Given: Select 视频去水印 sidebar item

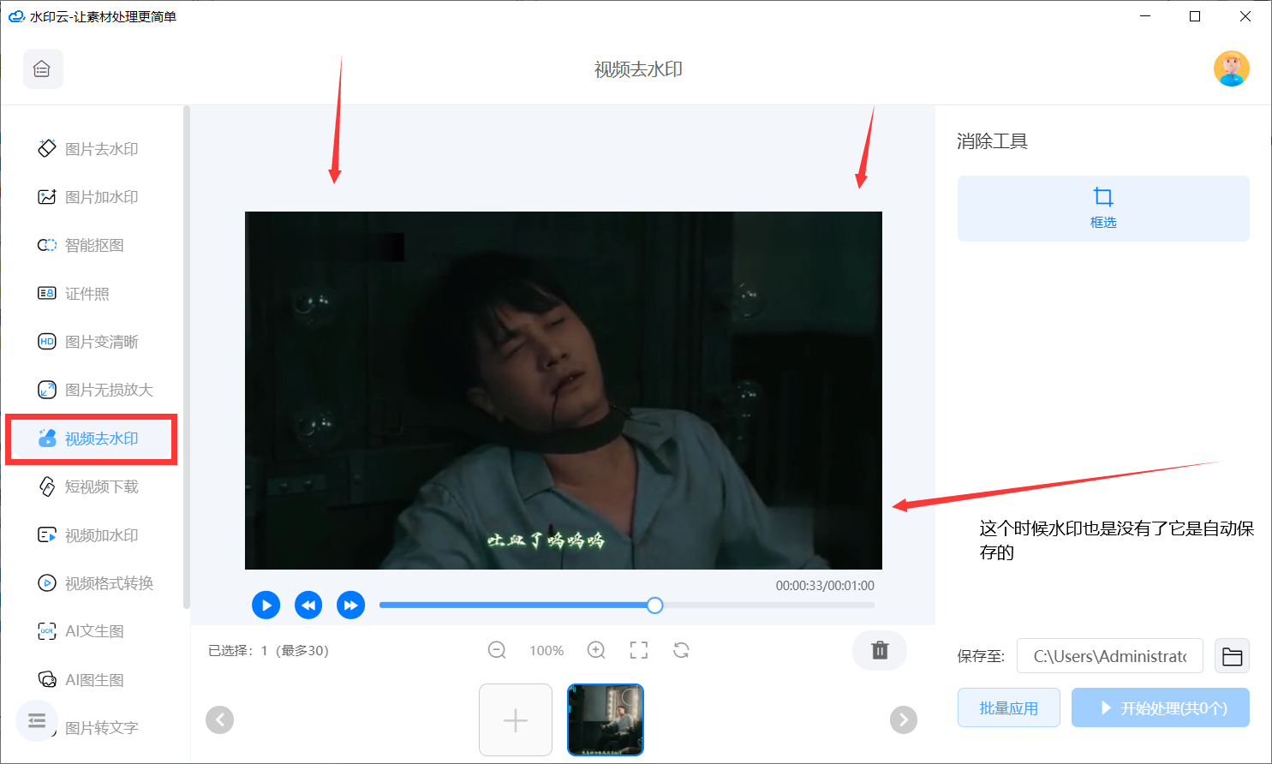Looking at the screenshot, I should pos(91,439).
